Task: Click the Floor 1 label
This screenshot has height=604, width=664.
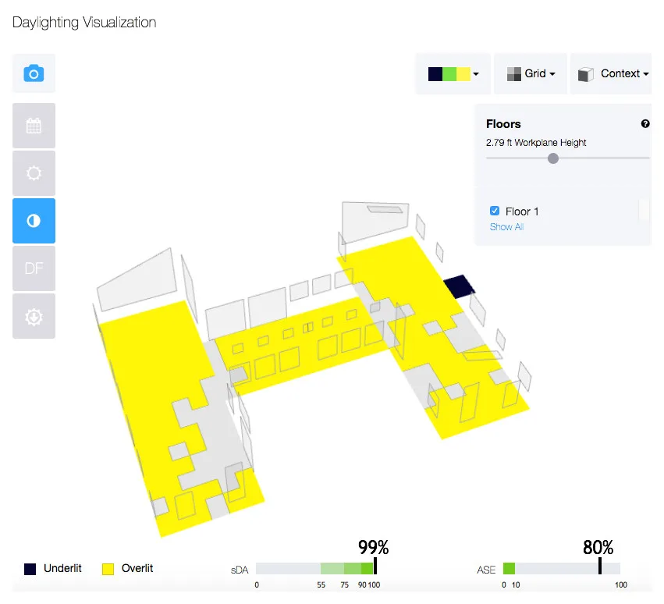Action: [x=522, y=211]
